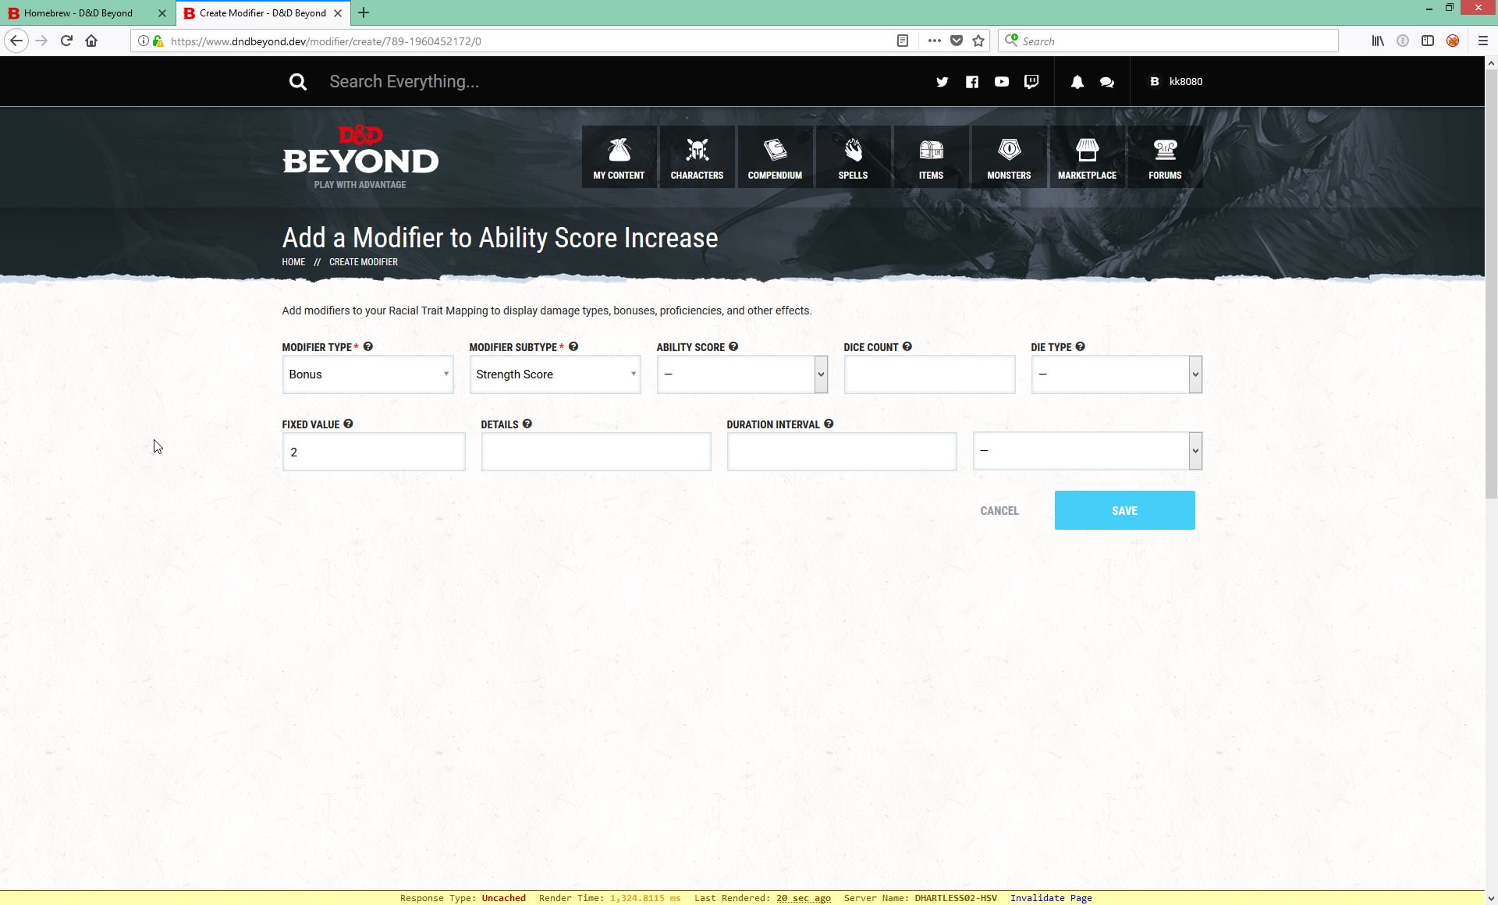
Task: Open the My Content navigation menu
Action: pos(619,157)
